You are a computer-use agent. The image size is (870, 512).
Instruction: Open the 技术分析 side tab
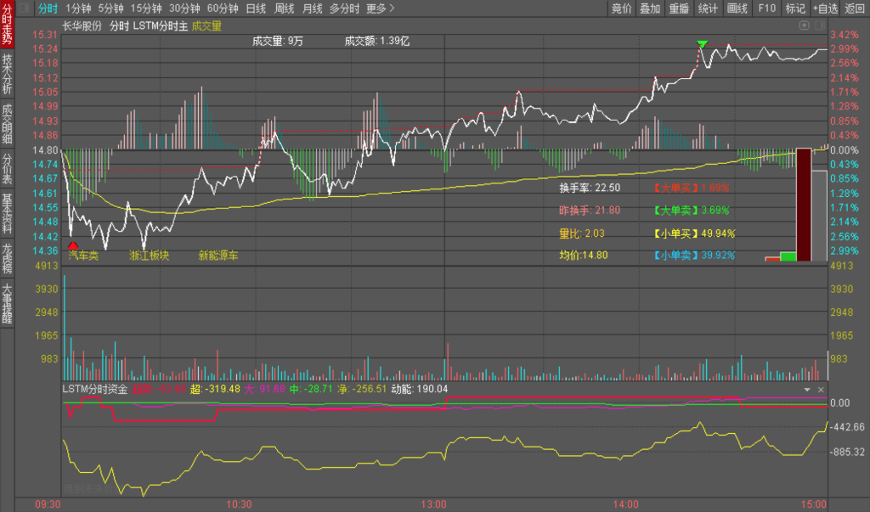(8, 74)
